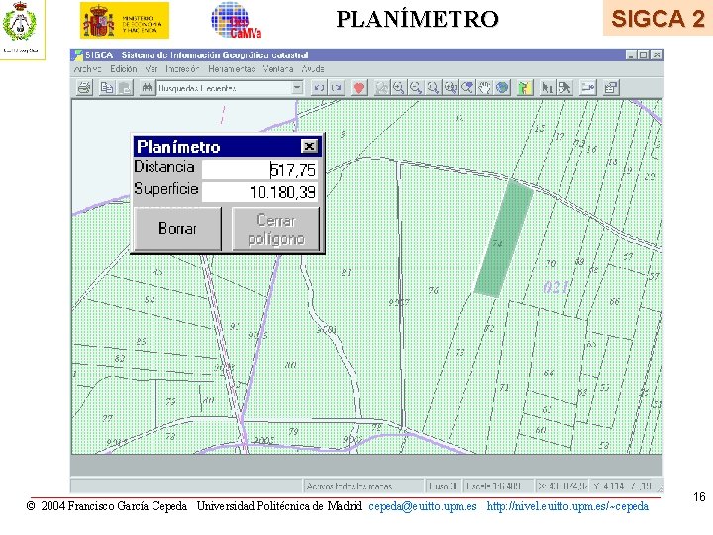713x535 pixels.
Task: Click the Búsquedas recientes text box
Action: 224,88
